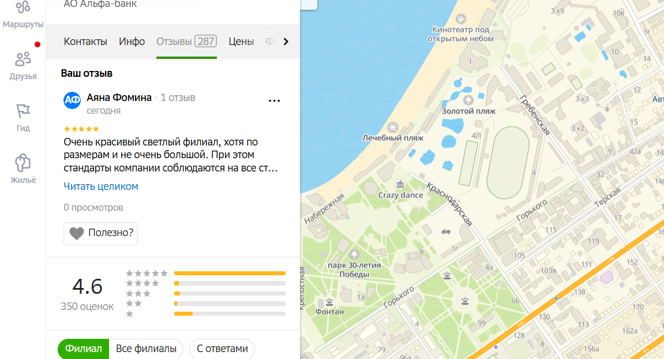Click the 350 оценок label
The height and width of the screenshot is (359, 664).
(x=87, y=306)
